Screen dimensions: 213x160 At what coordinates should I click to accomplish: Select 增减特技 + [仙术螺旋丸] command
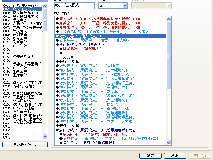[x=110, y=70]
